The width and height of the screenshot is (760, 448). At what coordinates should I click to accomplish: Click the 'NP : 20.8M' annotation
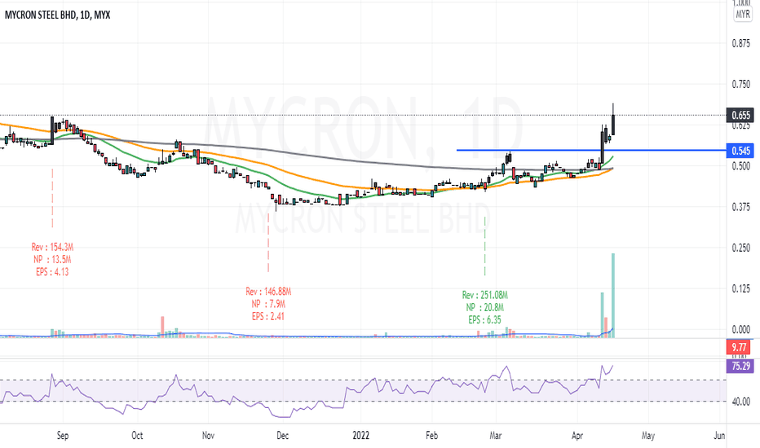[484, 308]
